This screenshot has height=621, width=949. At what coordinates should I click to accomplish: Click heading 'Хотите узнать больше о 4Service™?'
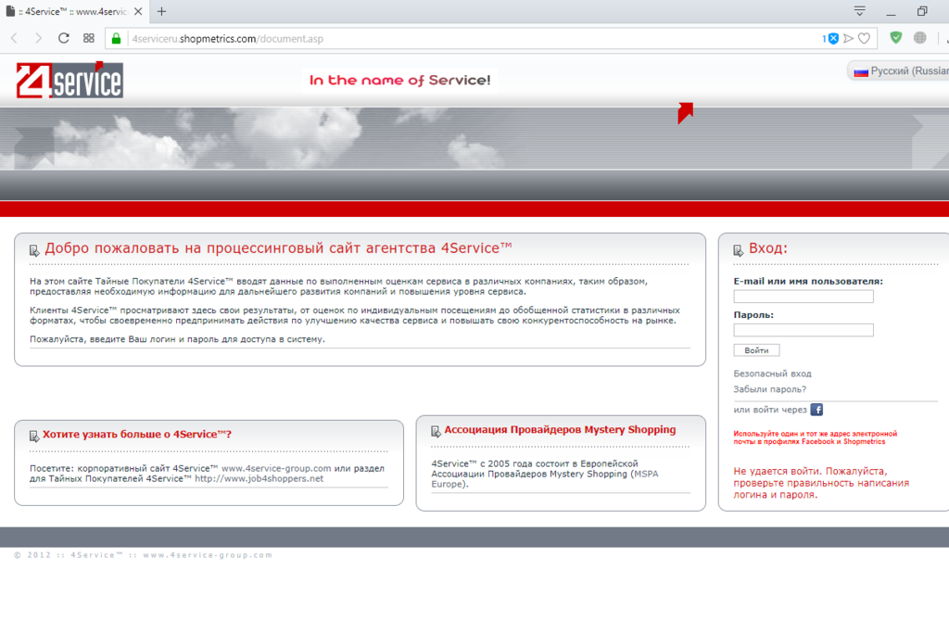[x=137, y=435]
